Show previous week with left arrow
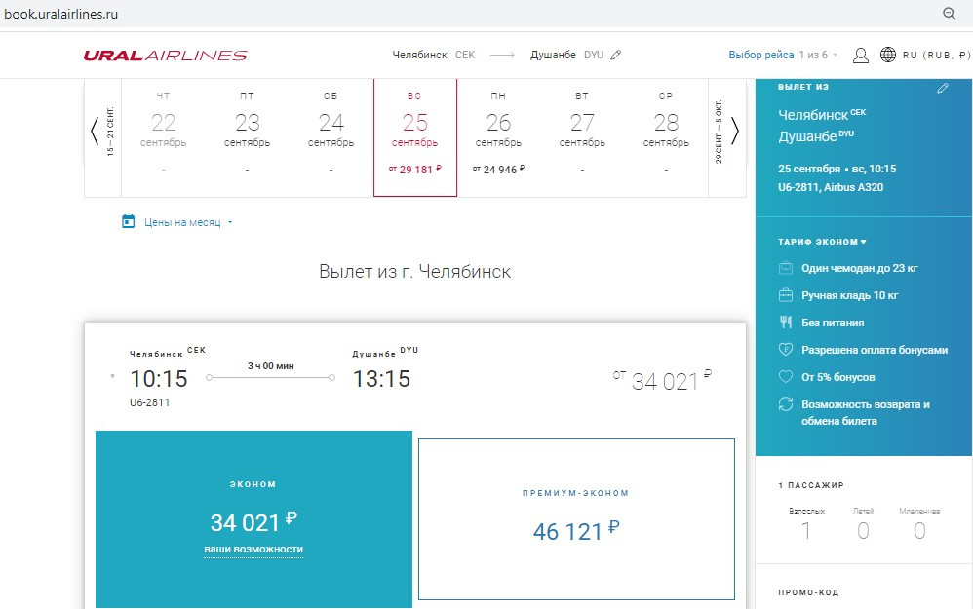The image size is (973, 609). [95, 131]
